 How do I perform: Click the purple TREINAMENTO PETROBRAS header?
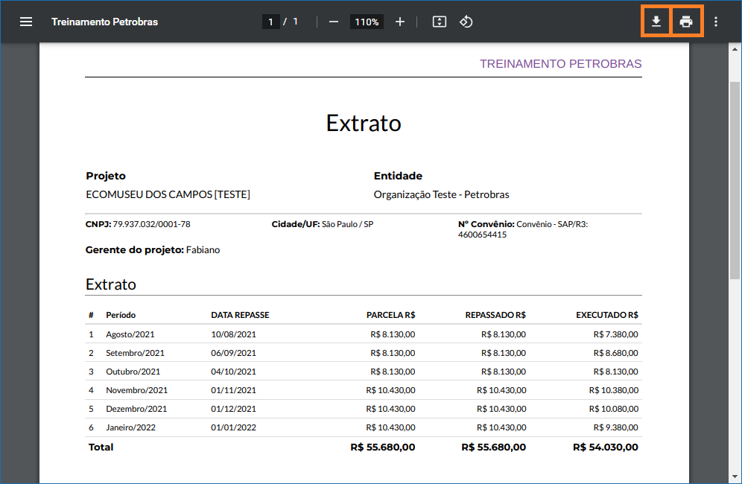pyautogui.click(x=561, y=64)
